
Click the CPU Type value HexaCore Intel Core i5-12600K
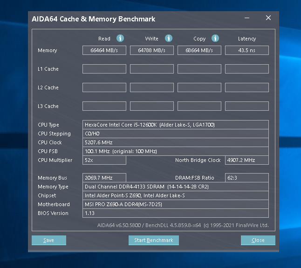176,125
